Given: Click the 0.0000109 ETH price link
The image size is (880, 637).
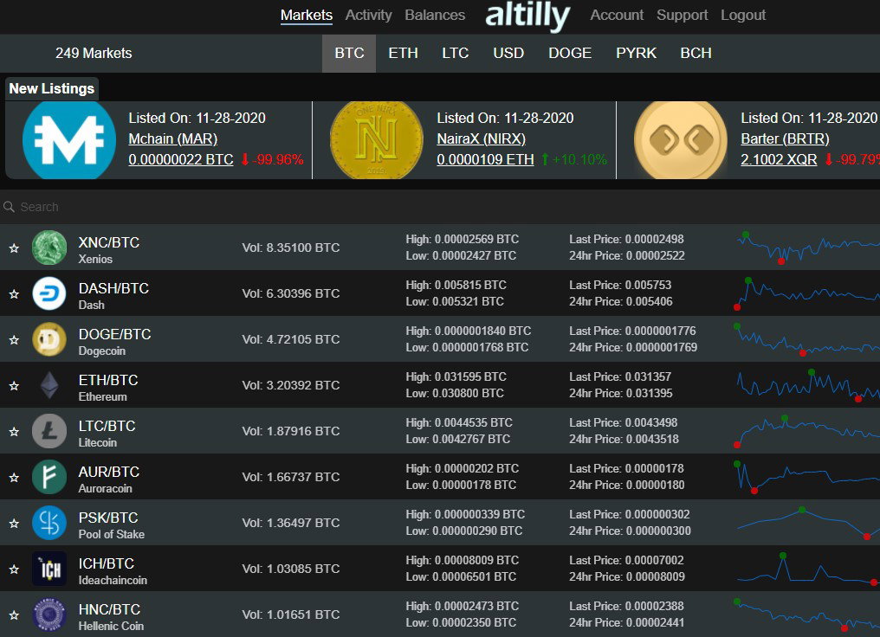Looking at the screenshot, I should click(x=485, y=159).
